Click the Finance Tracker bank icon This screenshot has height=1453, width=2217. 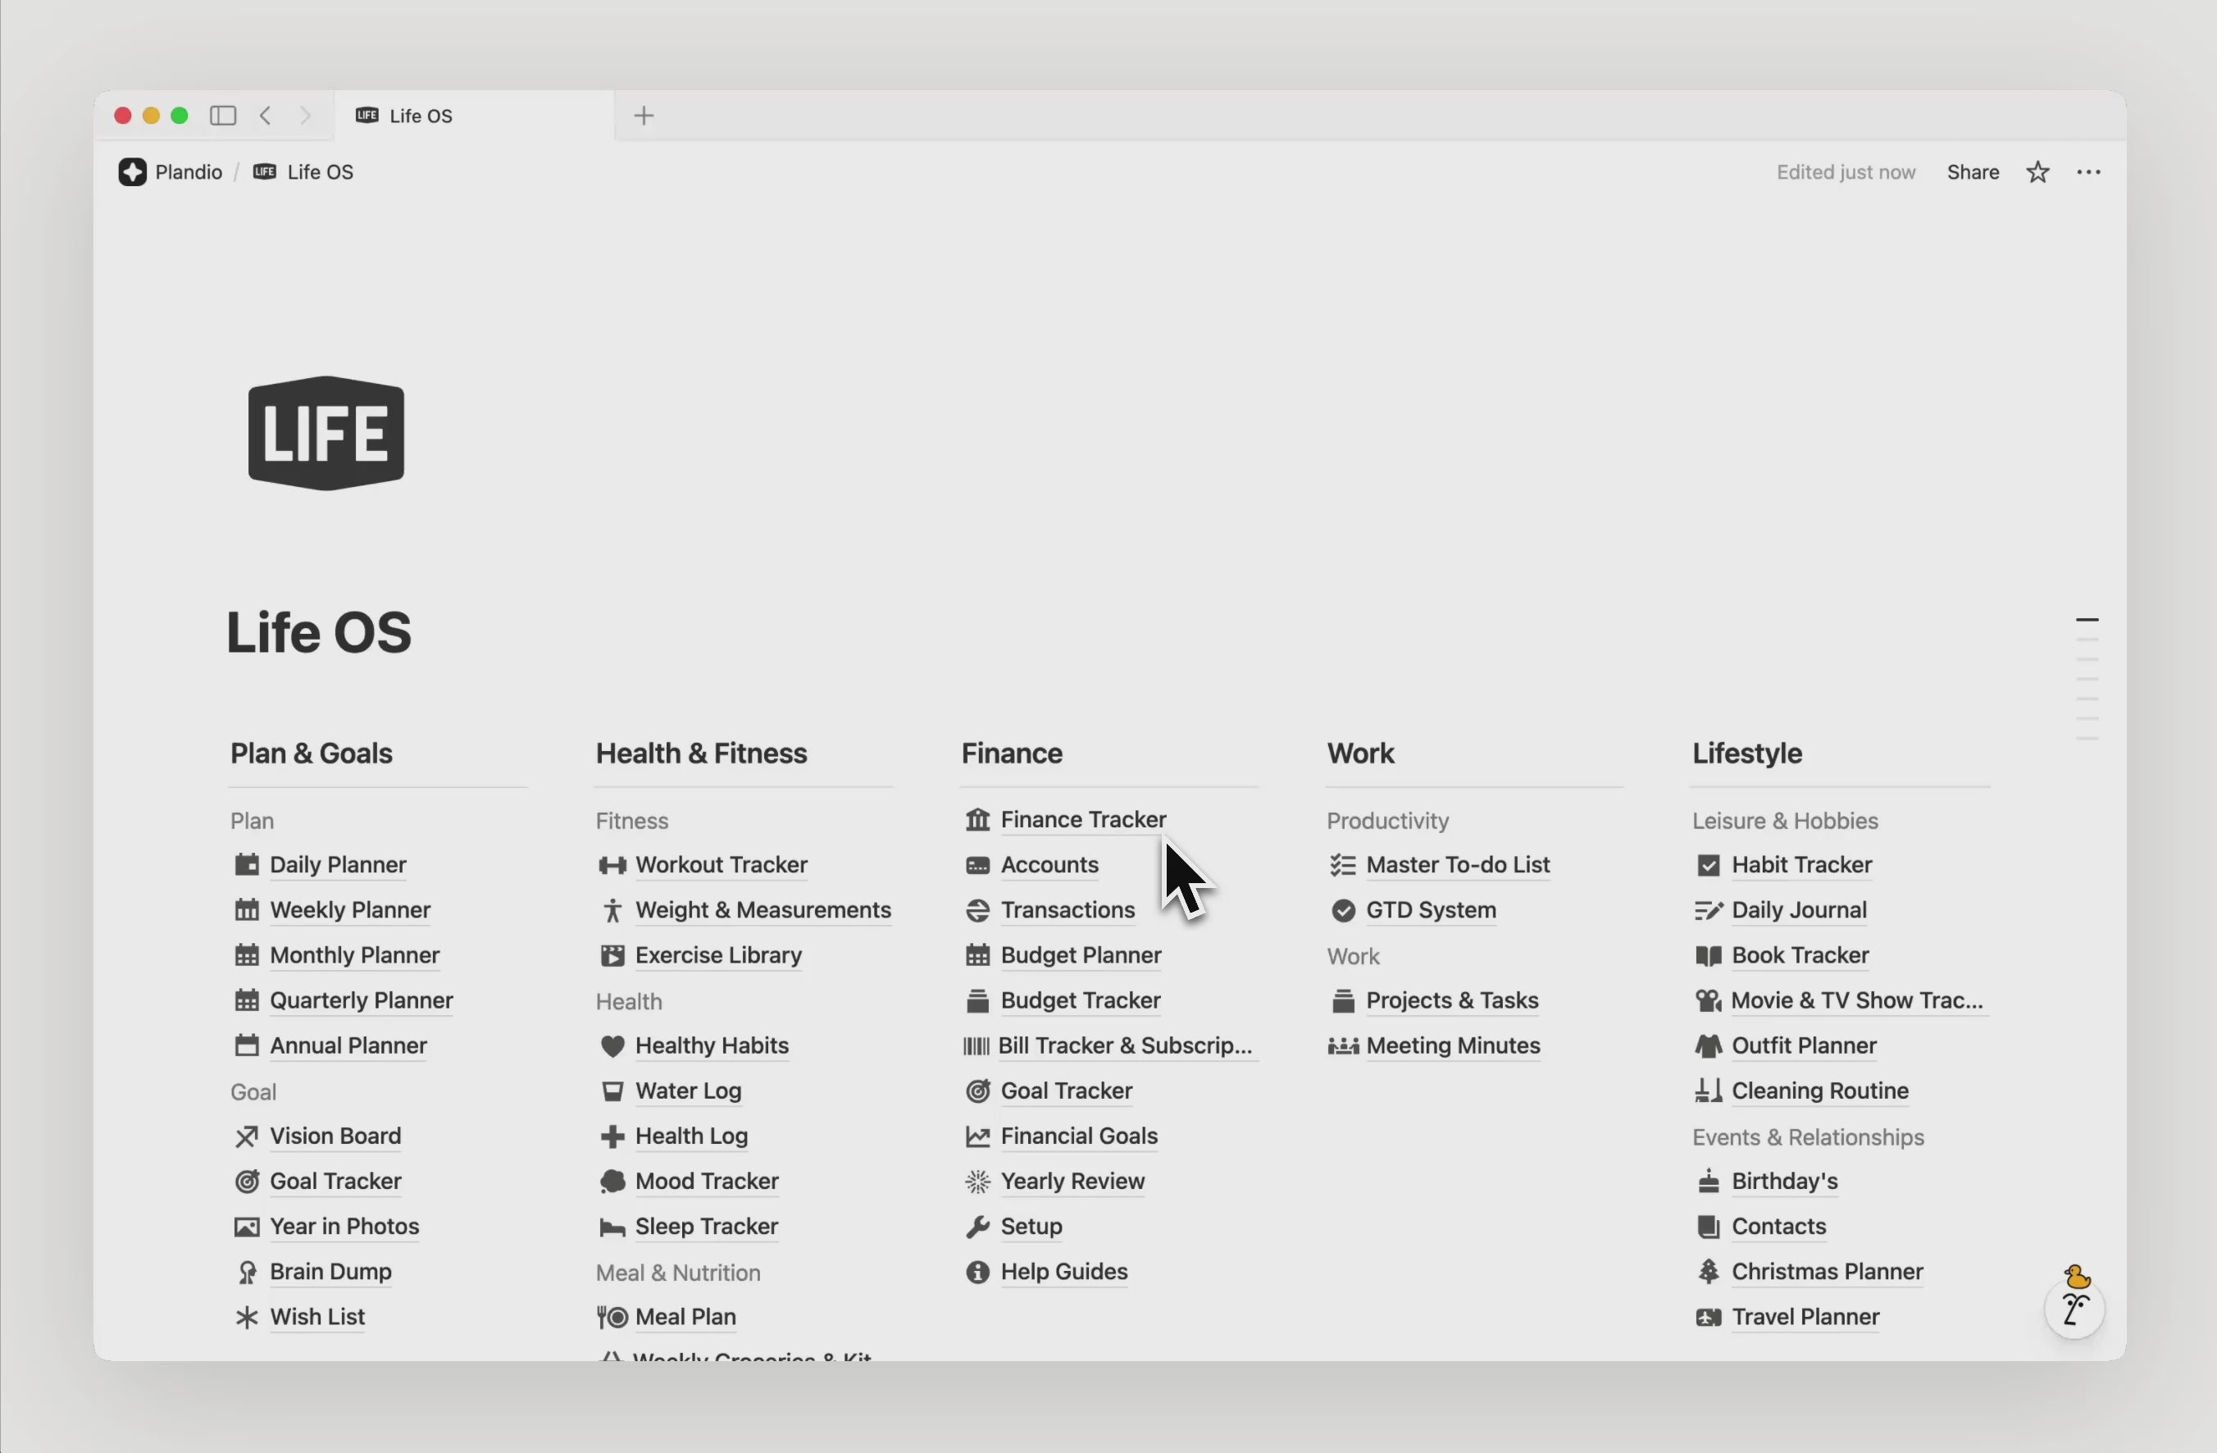978,820
